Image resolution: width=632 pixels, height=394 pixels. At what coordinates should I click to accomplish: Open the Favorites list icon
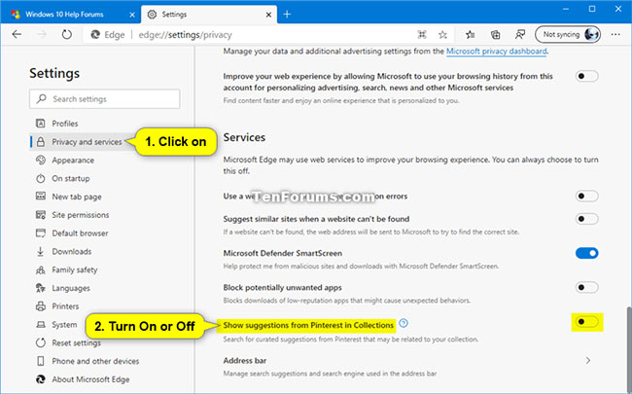pos(470,35)
